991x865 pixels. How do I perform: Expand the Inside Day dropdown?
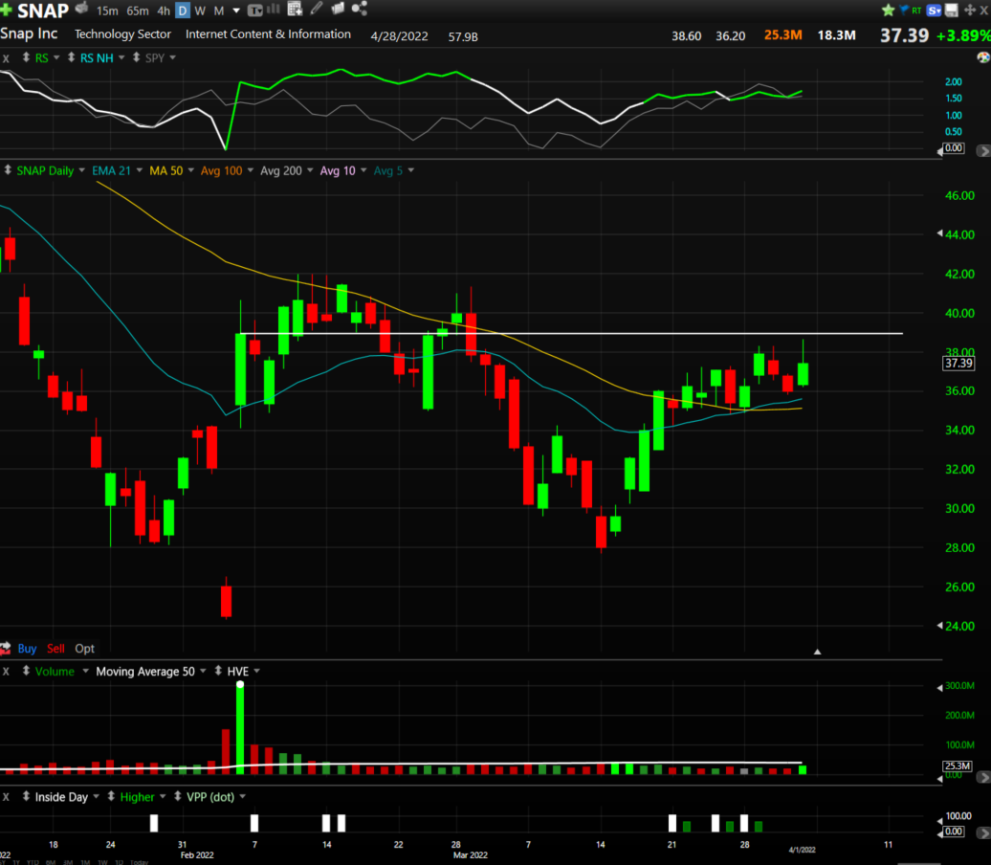pos(96,797)
